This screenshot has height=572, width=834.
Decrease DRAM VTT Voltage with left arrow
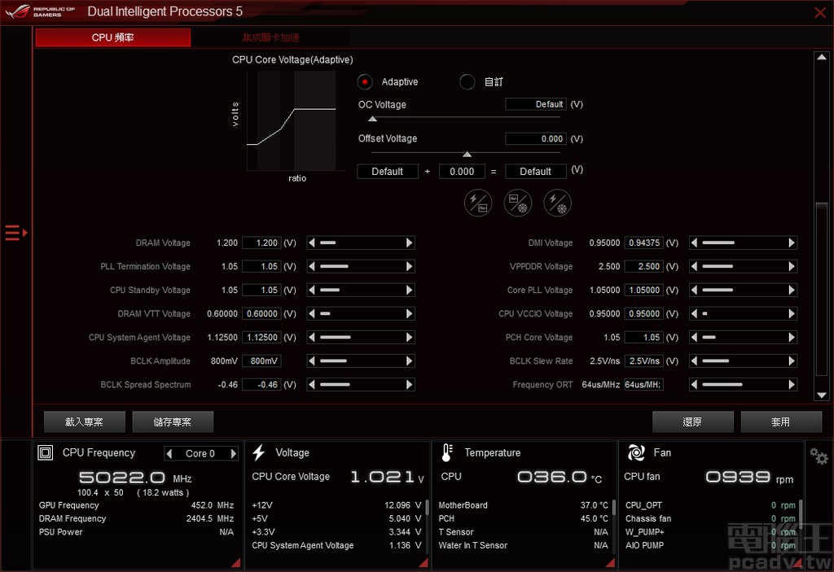[x=312, y=313]
